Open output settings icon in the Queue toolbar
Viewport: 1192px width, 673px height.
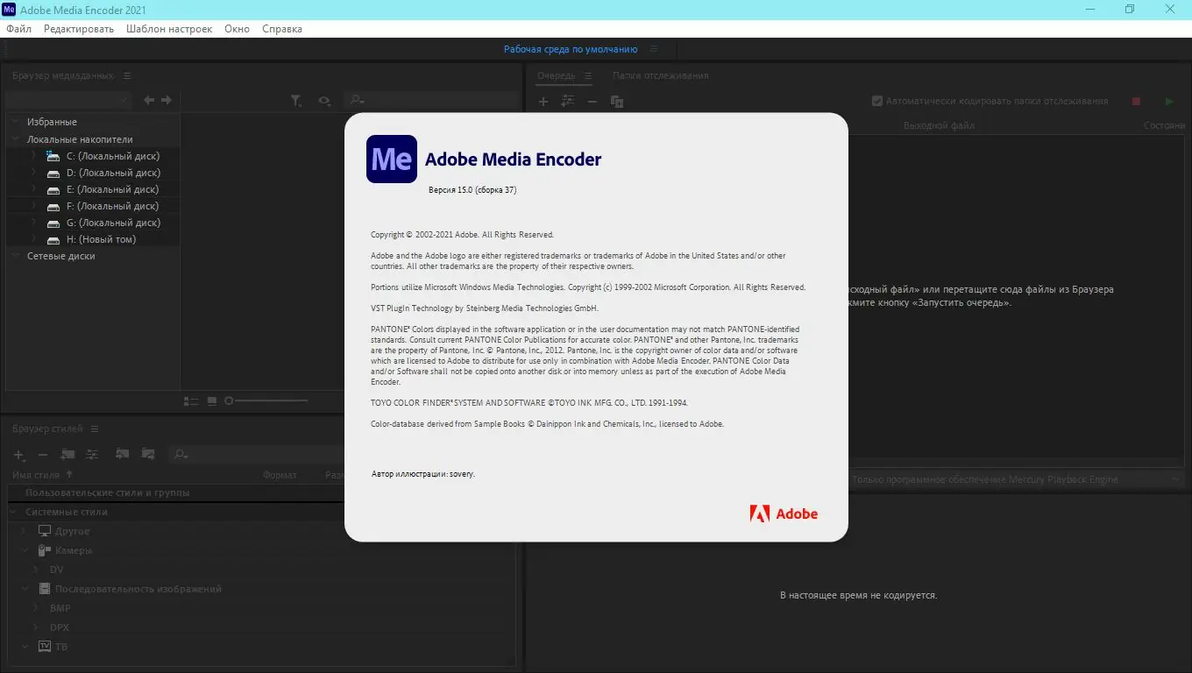pyautogui.click(x=568, y=102)
